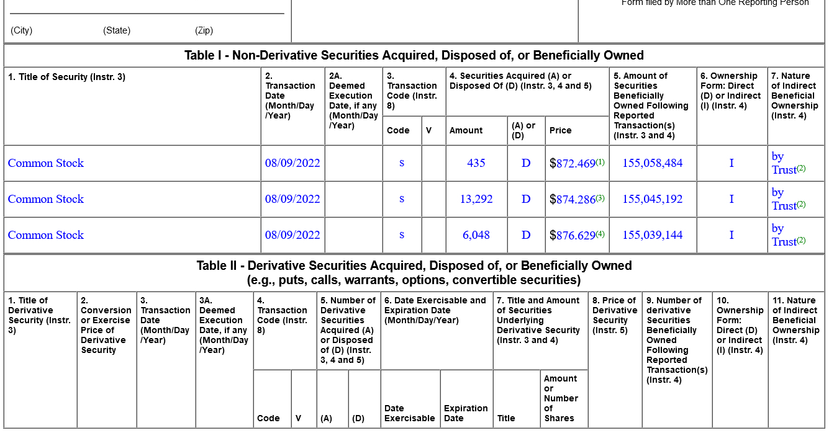Select the 13,292 amount value

point(476,199)
